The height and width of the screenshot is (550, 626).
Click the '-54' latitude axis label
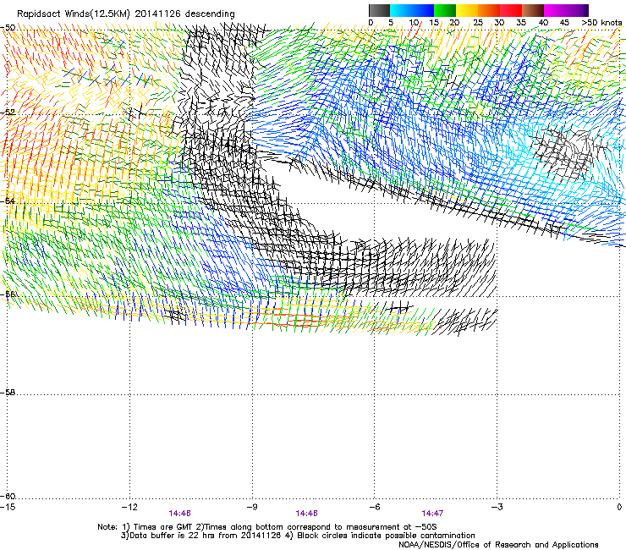(x=8, y=201)
